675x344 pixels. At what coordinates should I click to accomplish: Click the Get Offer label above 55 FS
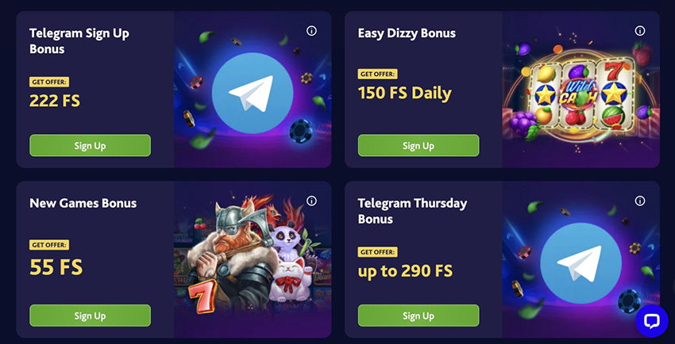(49, 245)
